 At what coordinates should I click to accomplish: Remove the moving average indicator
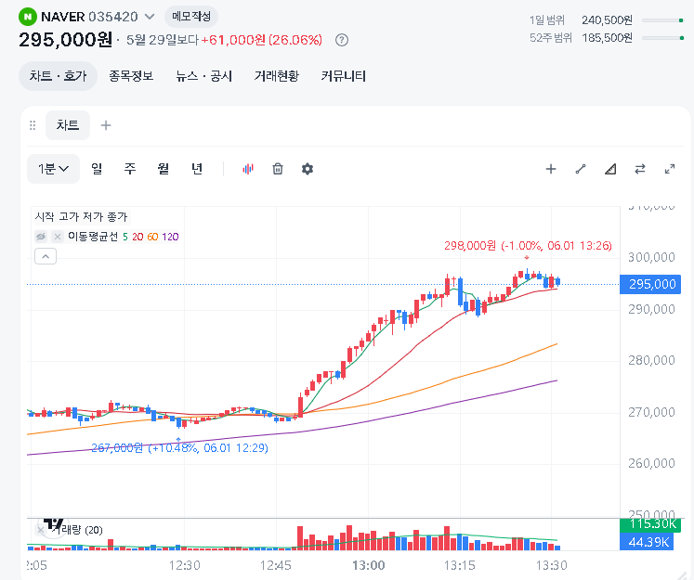pos(57,237)
